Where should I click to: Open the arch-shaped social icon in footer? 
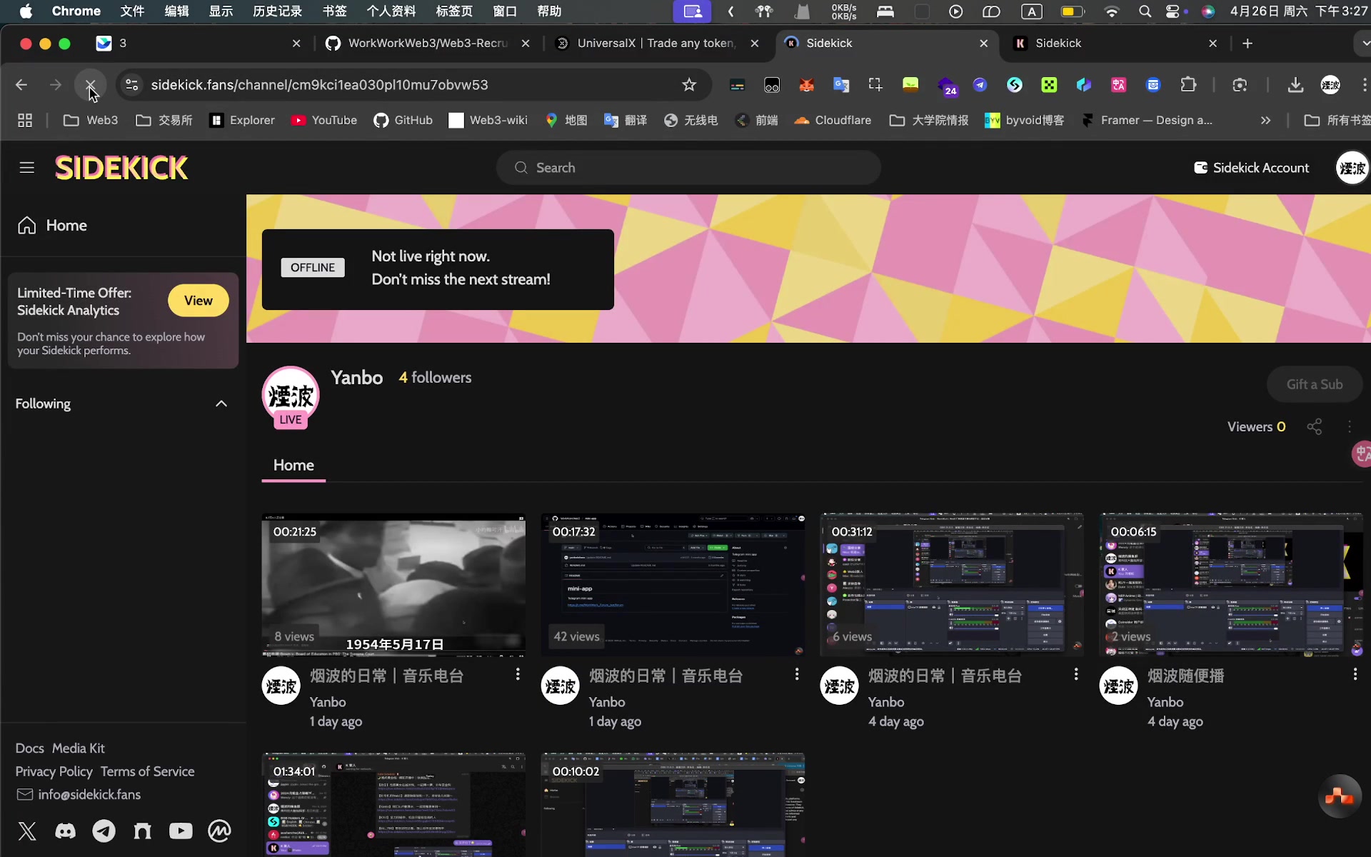(143, 831)
